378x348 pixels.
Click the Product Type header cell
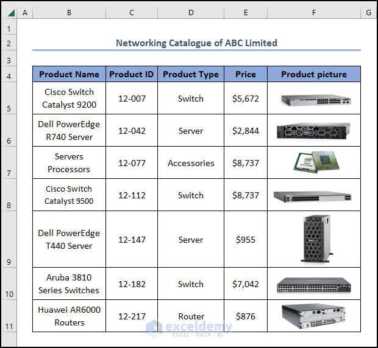click(191, 74)
